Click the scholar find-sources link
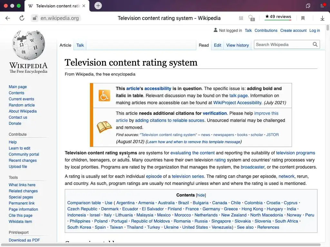The height and width of the screenshot is (247, 330). click(x=257, y=135)
